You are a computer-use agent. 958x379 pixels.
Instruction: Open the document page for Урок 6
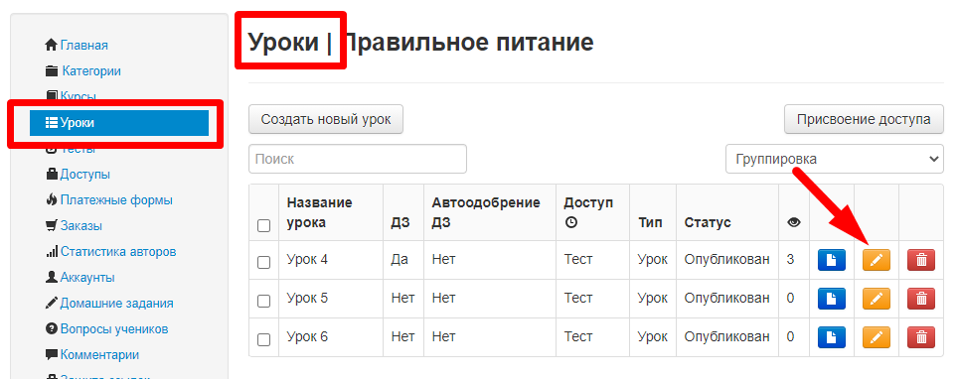click(832, 337)
